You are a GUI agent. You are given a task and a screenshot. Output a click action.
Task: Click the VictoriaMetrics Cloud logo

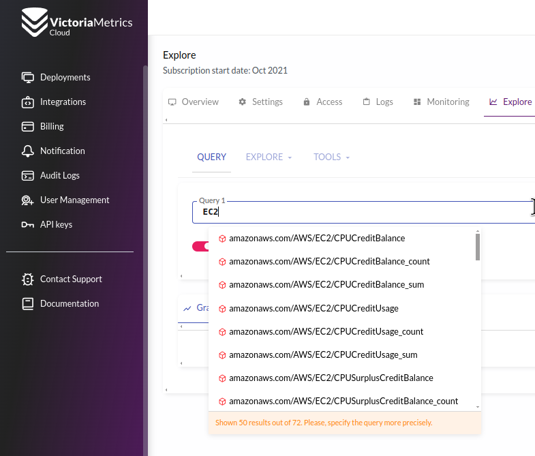[x=77, y=22]
